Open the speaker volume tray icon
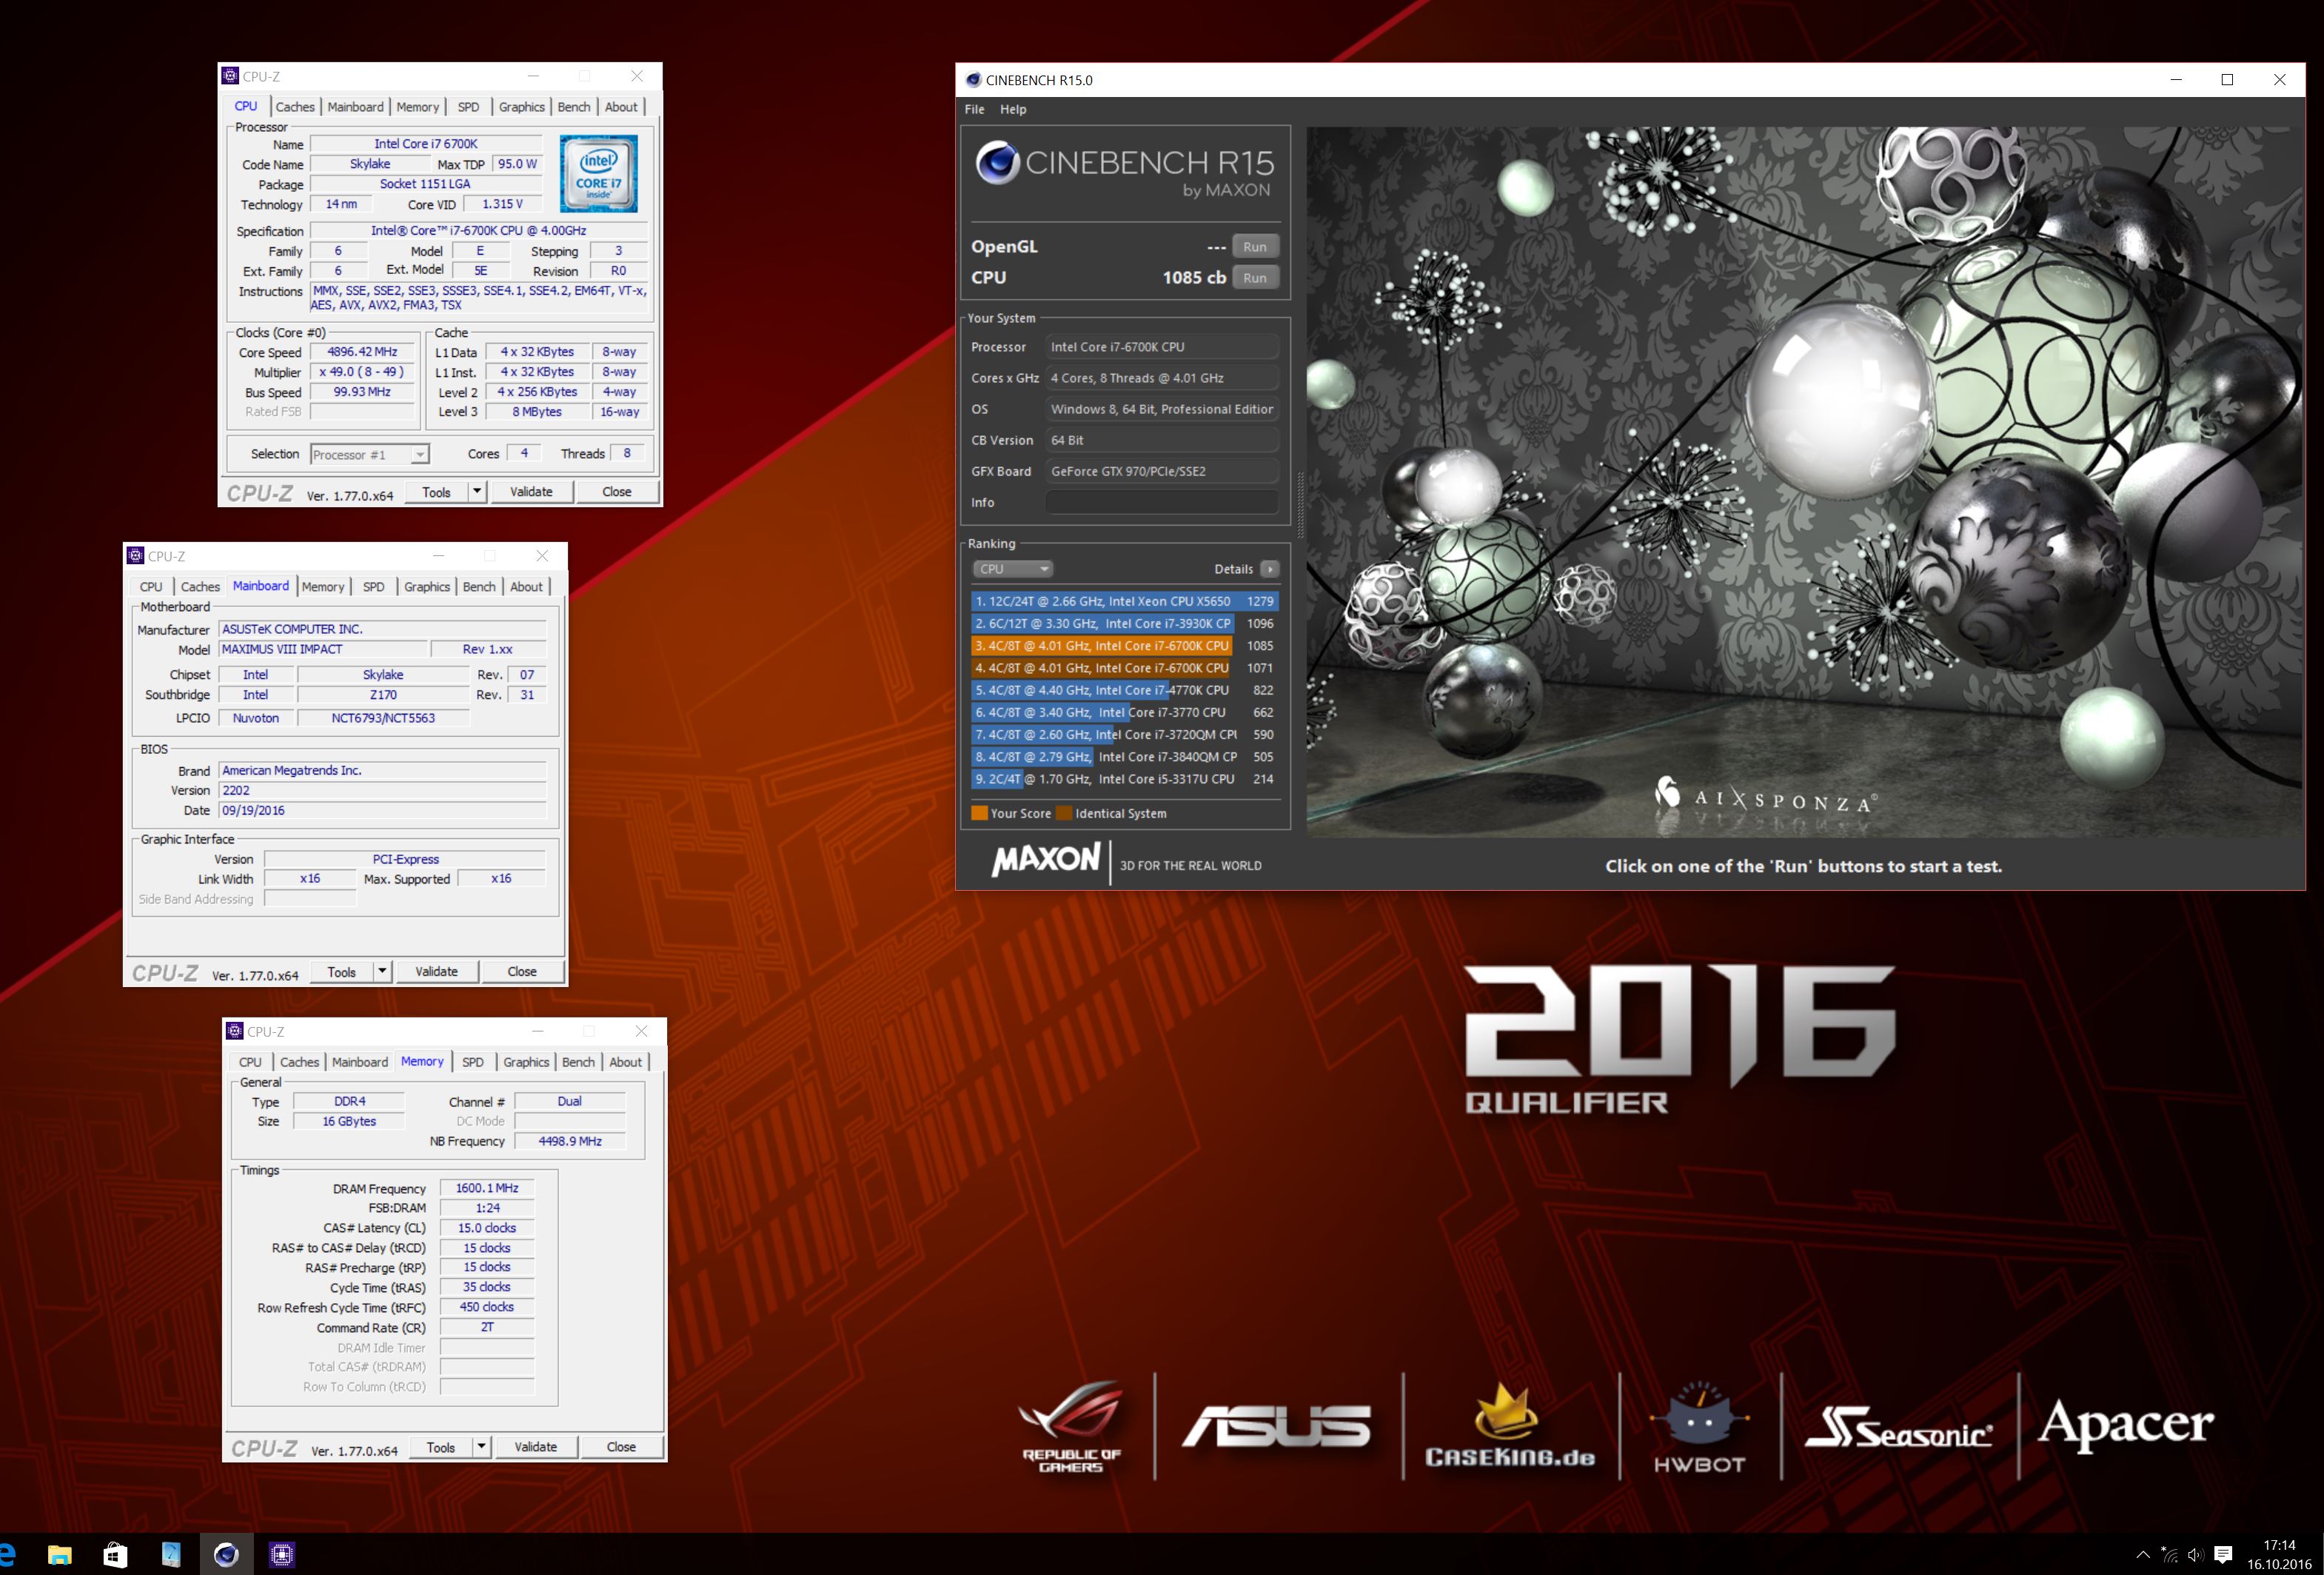The height and width of the screenshot is (1575, 2324). [x=2195, y=1554]
